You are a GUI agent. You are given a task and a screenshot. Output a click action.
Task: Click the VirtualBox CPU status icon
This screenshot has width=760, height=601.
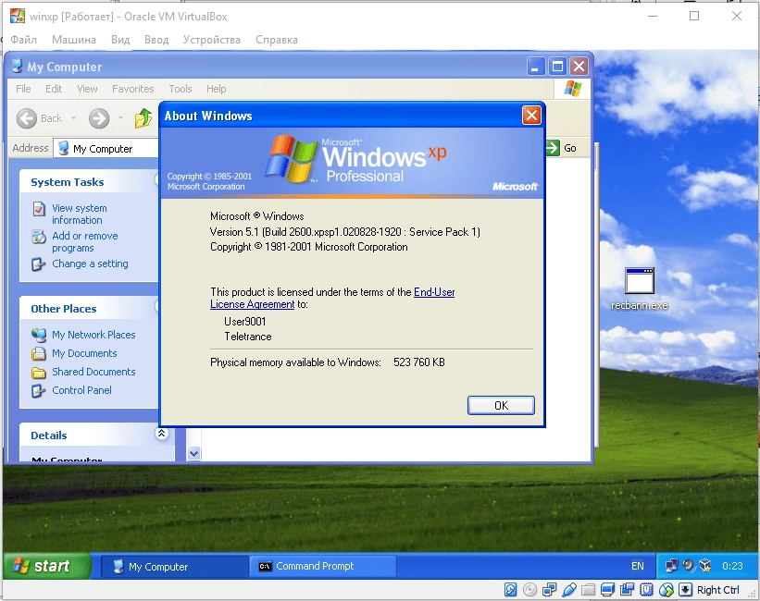click(646, 589)
